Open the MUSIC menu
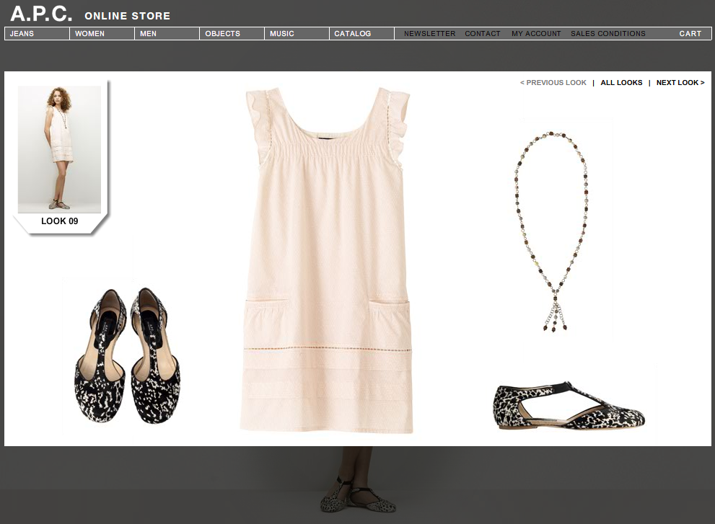 (297, 34)
